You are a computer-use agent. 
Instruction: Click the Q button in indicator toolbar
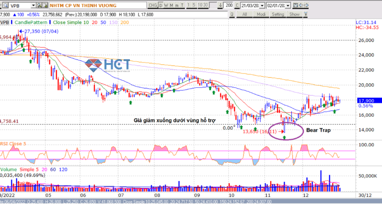pyautogui.click(x=232, y=14)
